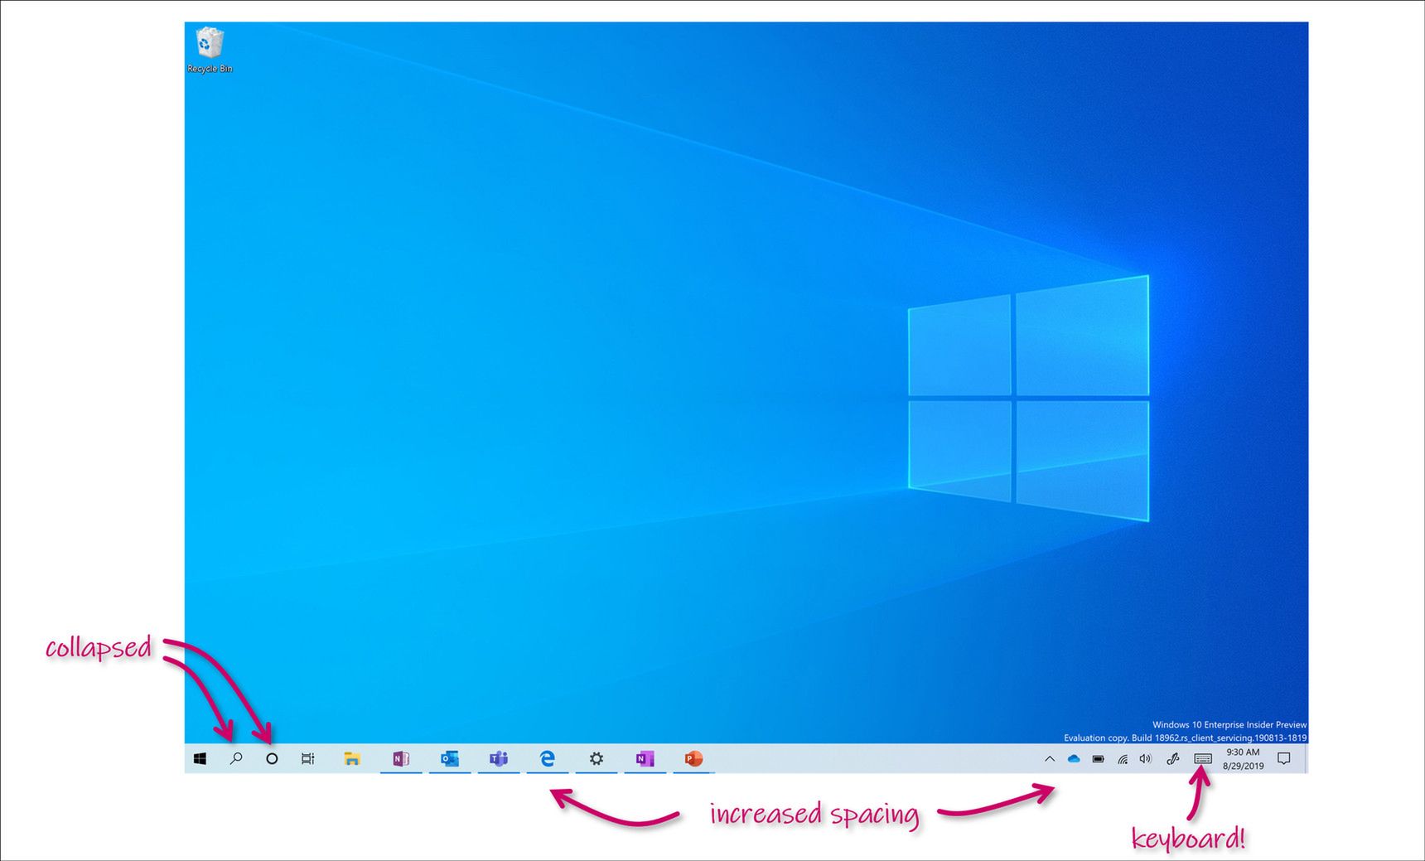Activate Cortana
Viewport: 1425px width, 861px height.
272,758
